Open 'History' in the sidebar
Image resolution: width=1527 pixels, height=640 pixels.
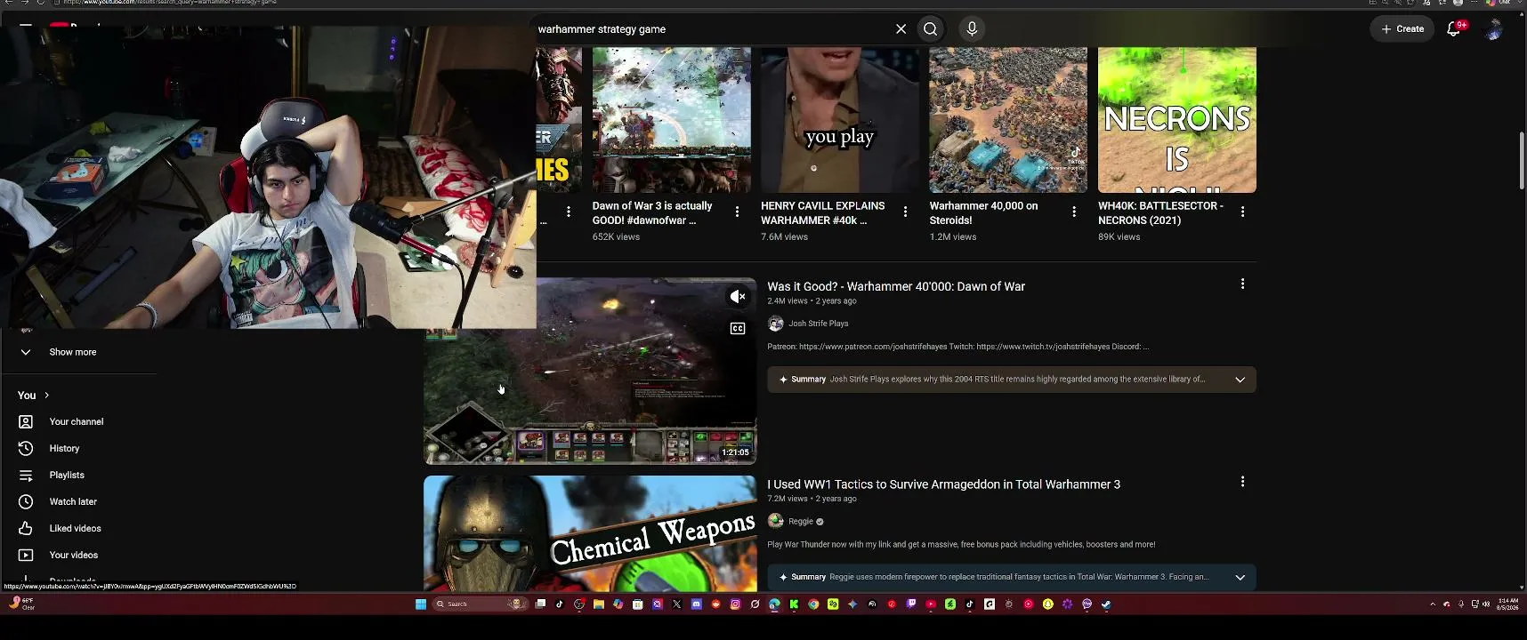pos(64,449)
